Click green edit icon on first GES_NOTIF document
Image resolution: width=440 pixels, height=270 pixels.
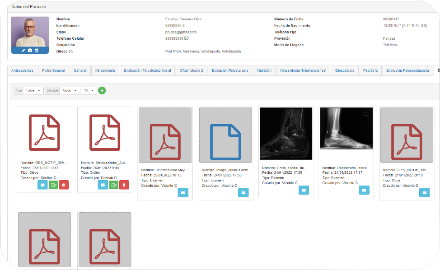click(53, 185)
